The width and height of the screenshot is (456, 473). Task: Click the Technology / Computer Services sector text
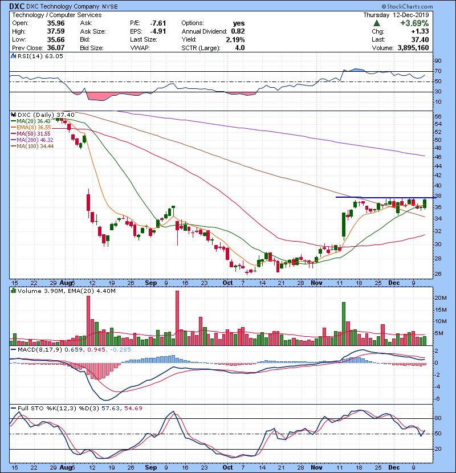57,15
